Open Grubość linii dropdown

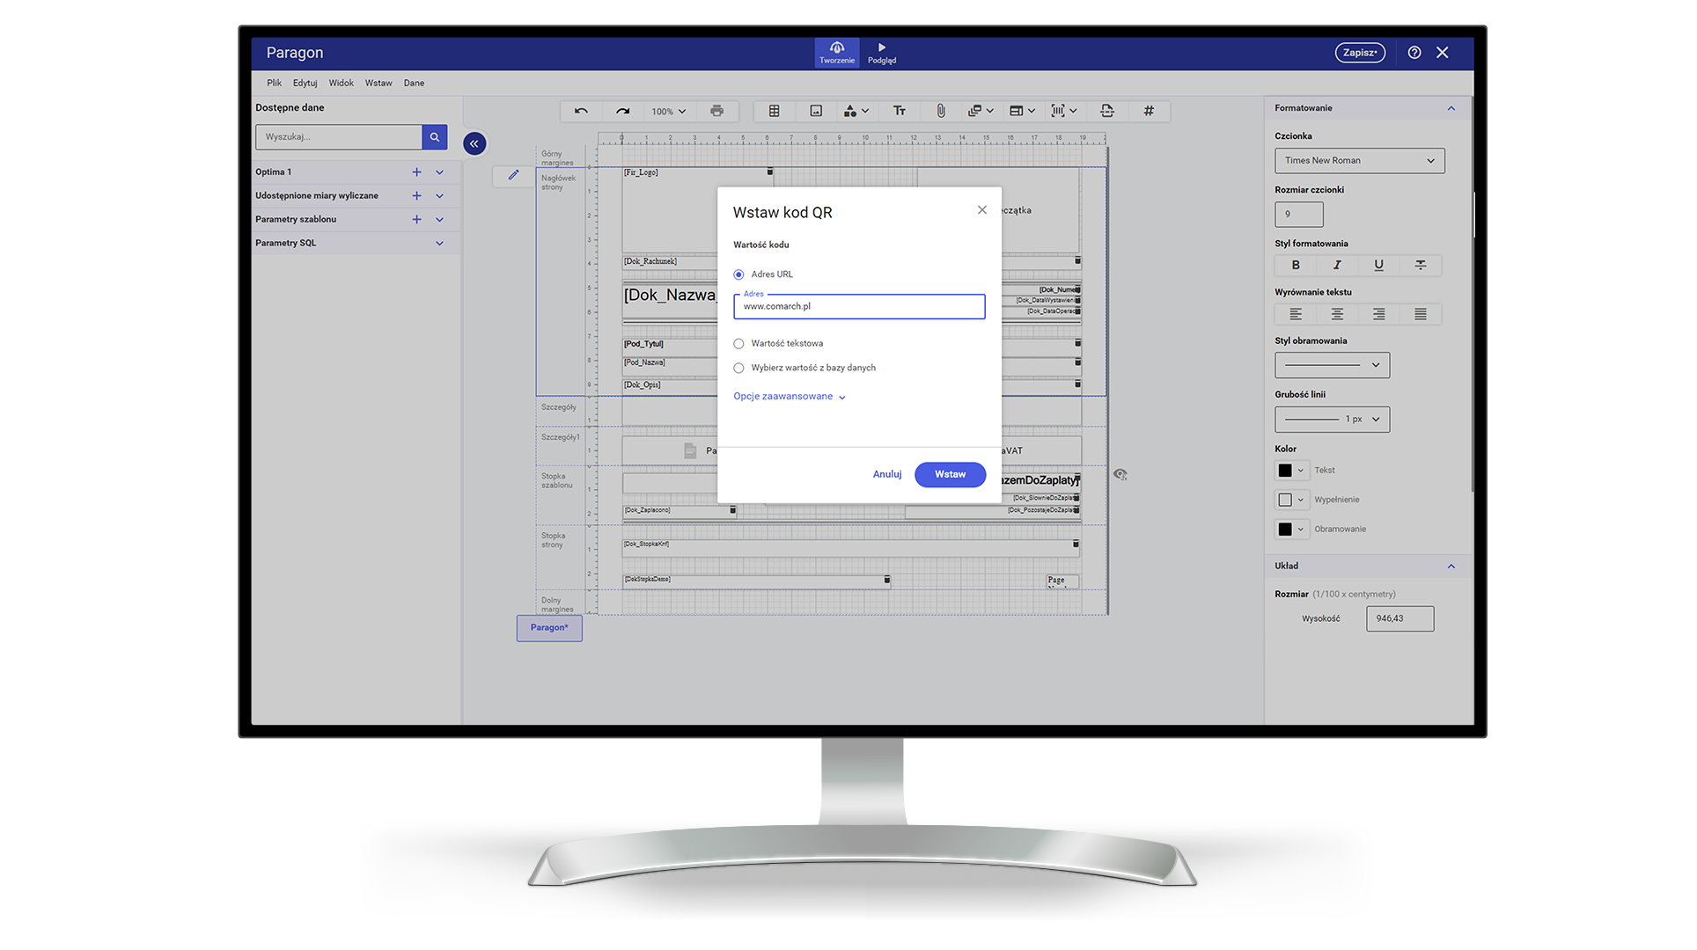click(x=1332, y=420)
